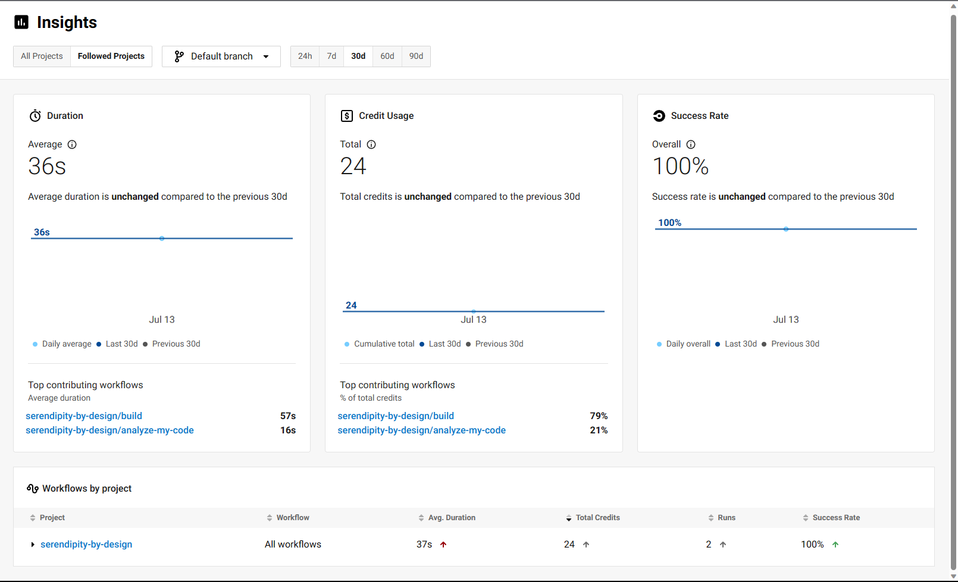Sort table by Project column sort icon
958x582 pixels.
33,518
